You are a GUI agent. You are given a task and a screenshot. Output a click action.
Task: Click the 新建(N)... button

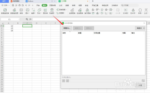click(x=67, y=28)
